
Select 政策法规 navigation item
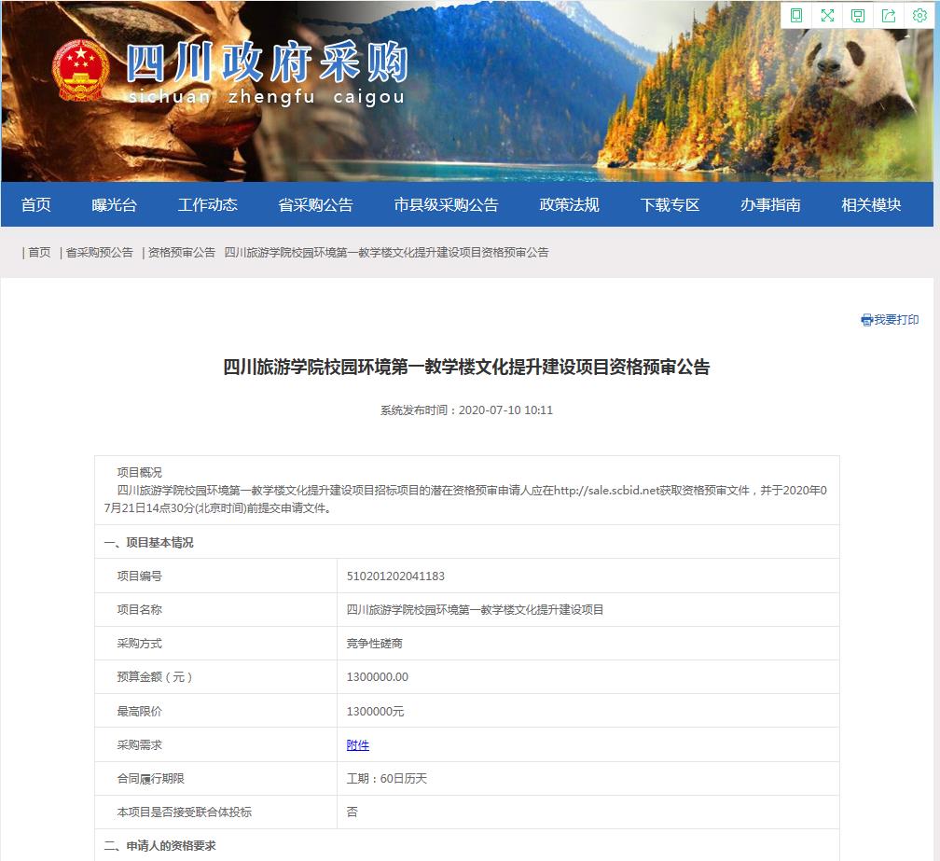(x=569, y=205)
